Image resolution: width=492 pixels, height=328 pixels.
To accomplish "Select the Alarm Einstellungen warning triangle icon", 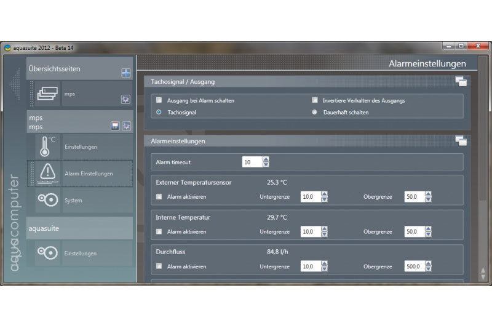I will click(47, 174).
